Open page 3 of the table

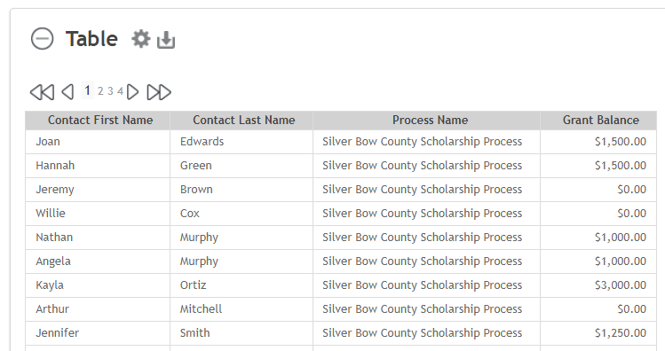pyautogui.click(x=110, y=91)
